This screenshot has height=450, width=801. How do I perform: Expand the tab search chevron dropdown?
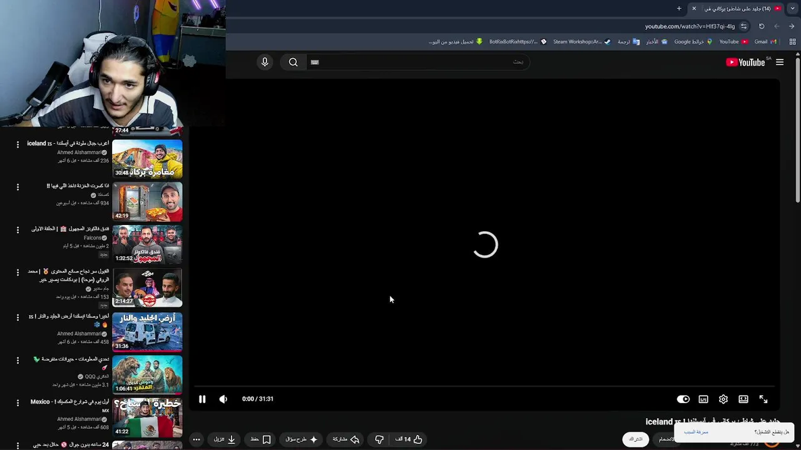pyautogui.click(x=792, y=8)
